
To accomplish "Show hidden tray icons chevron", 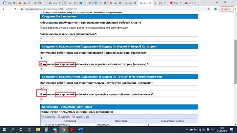I will [187, 130].
